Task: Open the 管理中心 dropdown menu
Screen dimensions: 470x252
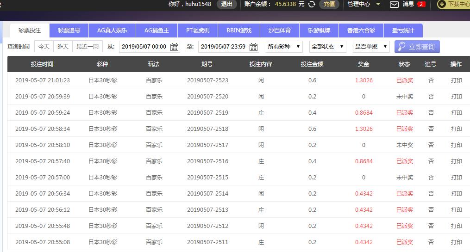Action: pyautogui.click(x=363, y=4)
